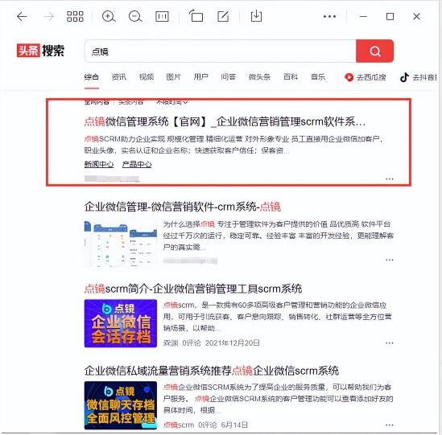The image size is (442, 435).
Task: Click the date 2021年12月20日
Action: (x=233, y=343)
